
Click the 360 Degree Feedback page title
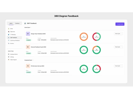click(x=66, y=16)
